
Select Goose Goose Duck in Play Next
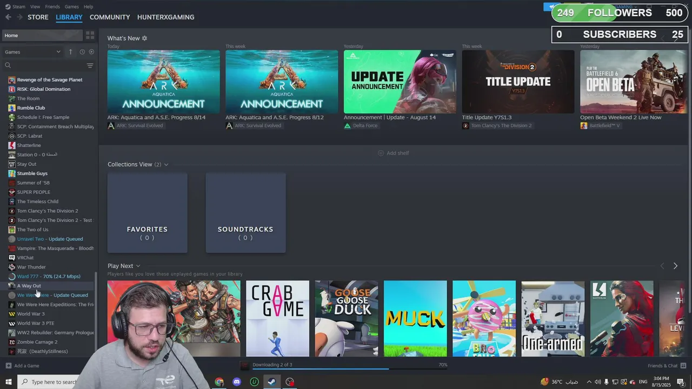[x=347, y=318]
